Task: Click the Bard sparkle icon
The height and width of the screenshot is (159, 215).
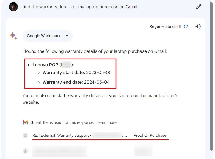Action: [x=13, y=36]
